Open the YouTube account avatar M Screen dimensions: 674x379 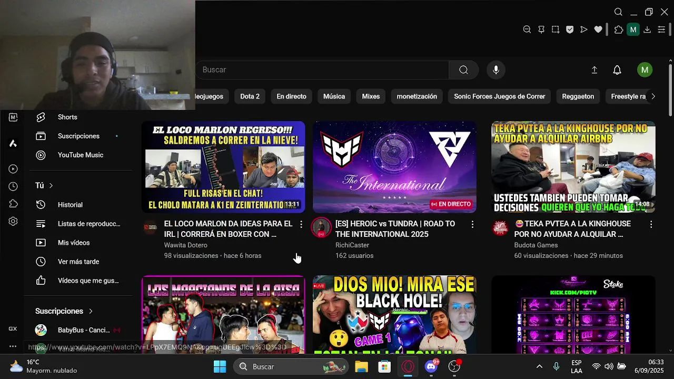(645, 70)
